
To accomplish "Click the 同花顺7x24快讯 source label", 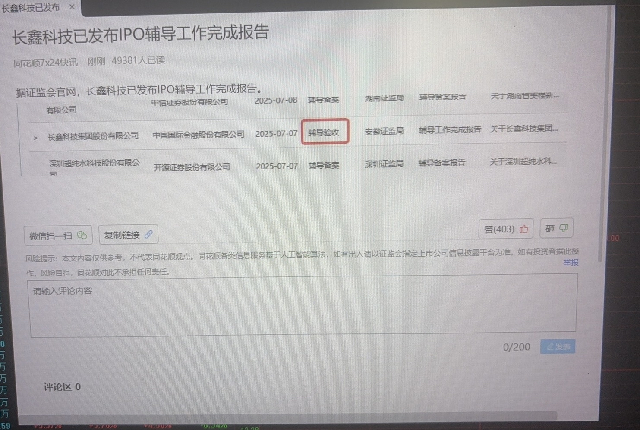I will click(x=46, y=63).
